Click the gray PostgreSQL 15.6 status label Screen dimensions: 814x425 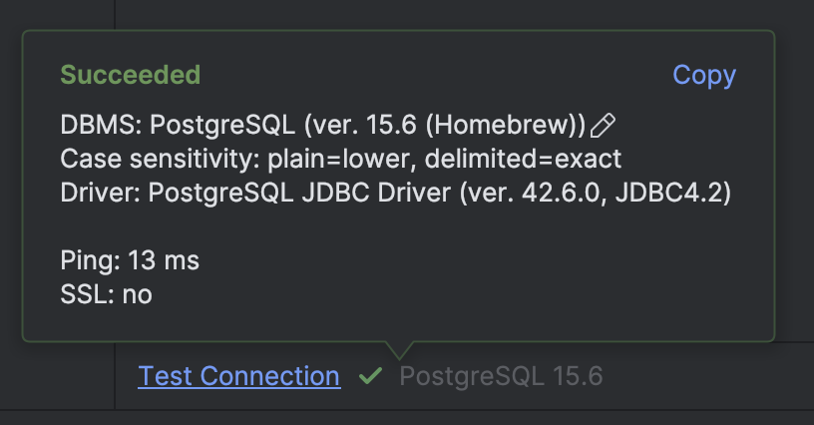click(x=501, y=376)
